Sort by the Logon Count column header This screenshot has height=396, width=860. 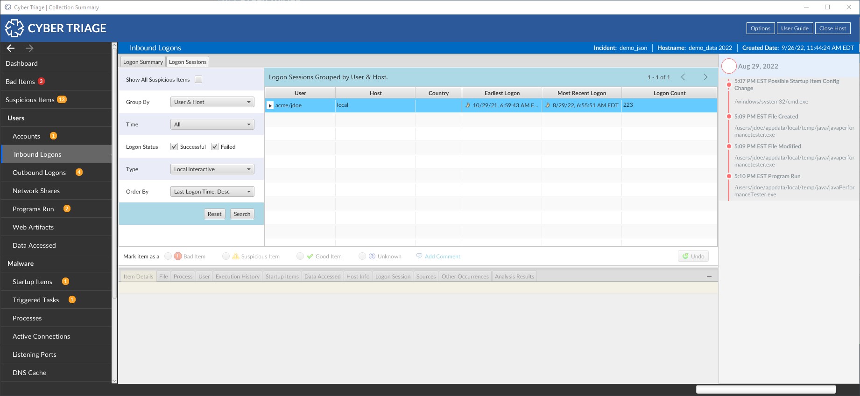click(x=670, y=93)
